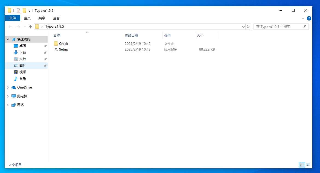The height and width of the screenshot is (173, 320).
Task: Switch to the 主页 ribbon tab
Action: tap(27, 18)
